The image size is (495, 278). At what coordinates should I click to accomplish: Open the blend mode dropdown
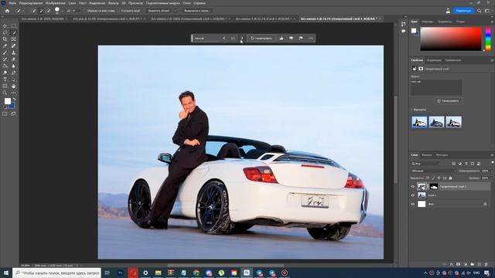(x=434, y=171)
